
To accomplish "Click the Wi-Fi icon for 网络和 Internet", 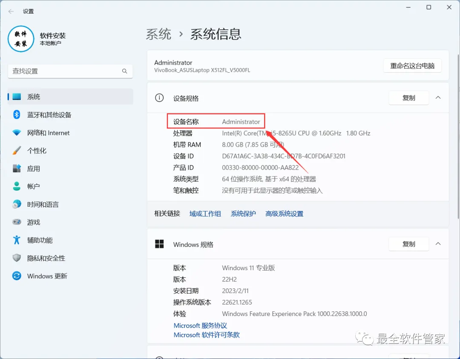I will (x=17, y=132).
